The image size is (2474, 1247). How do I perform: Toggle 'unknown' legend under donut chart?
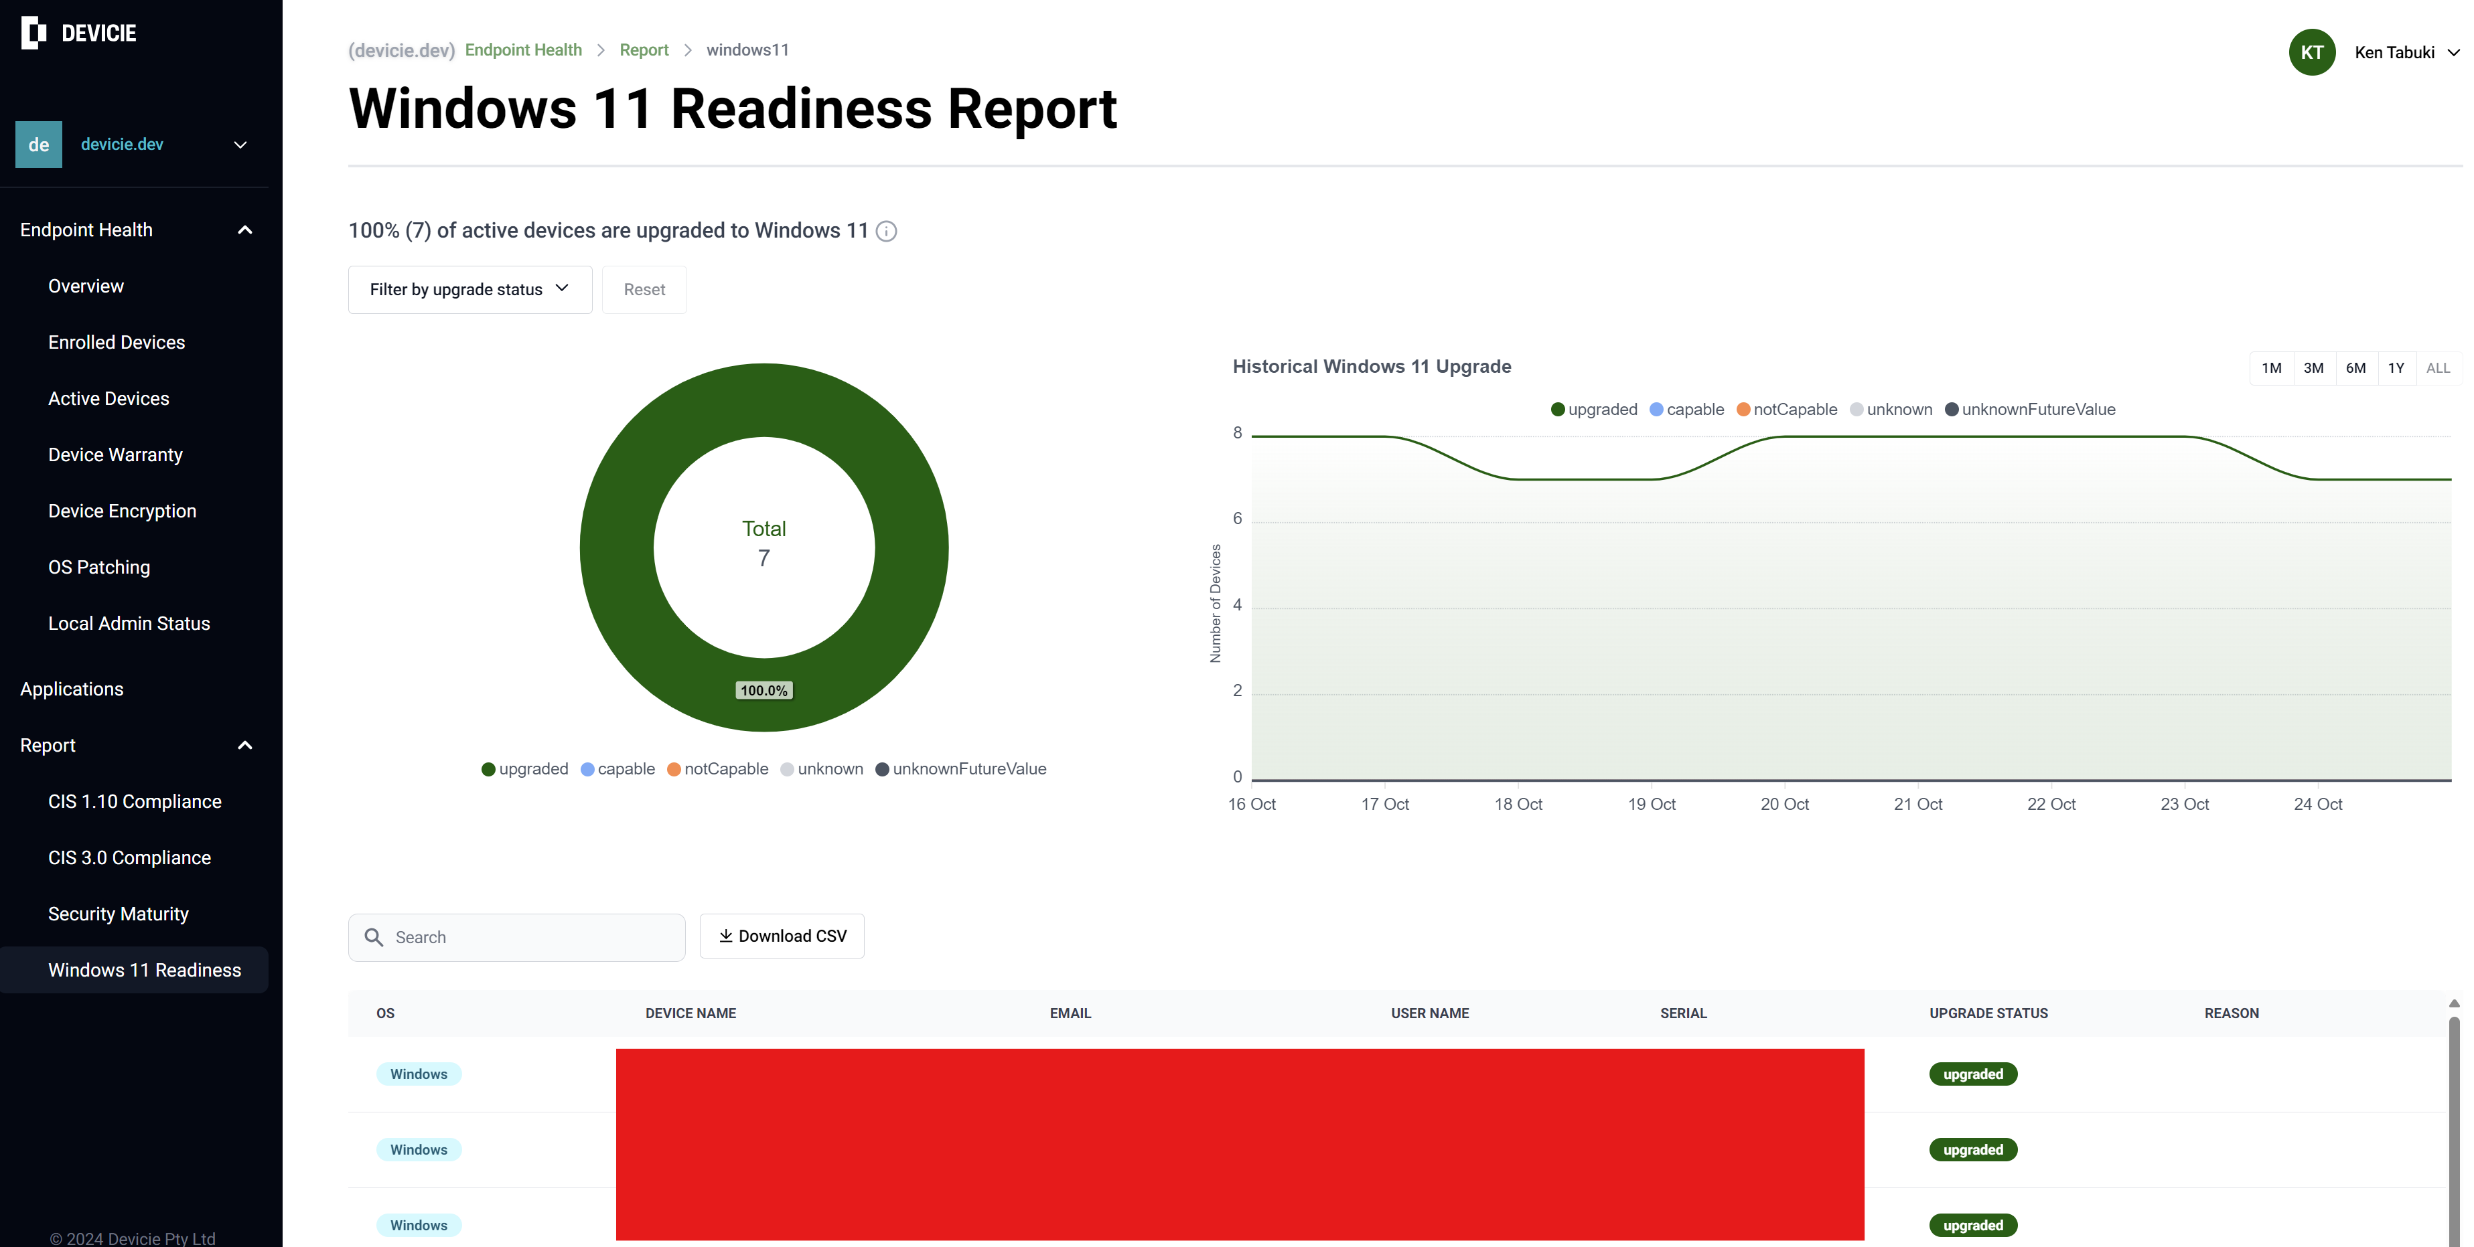pos(822,769)
